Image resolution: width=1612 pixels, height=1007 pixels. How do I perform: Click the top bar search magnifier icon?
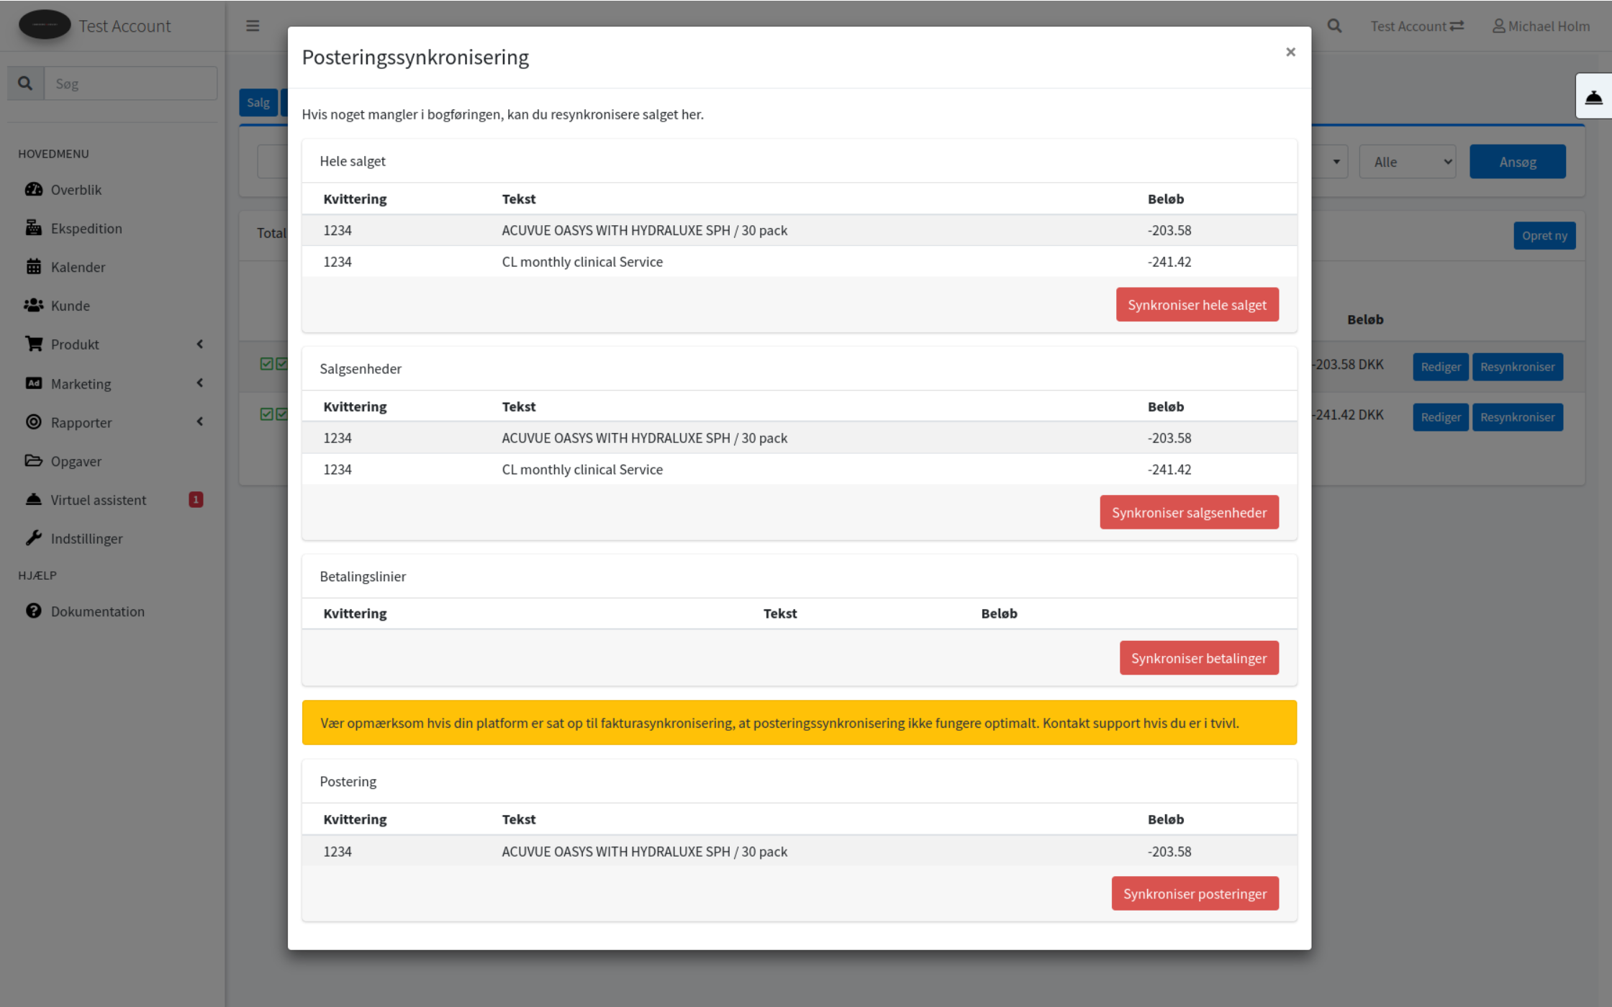[x=1334, y=26]
